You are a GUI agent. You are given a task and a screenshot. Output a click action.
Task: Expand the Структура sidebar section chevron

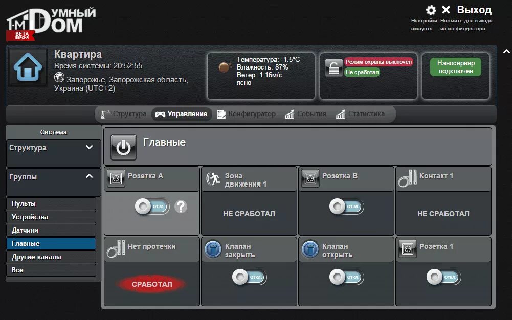(89, 147)
